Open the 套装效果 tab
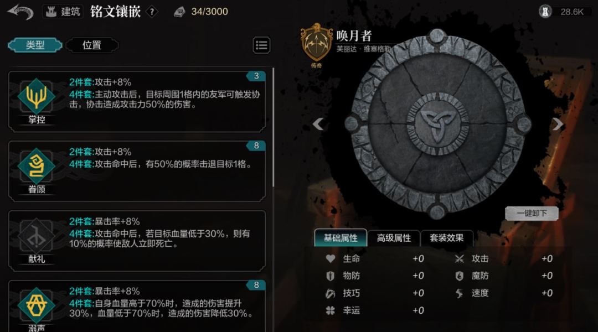Screen dimensions: 598x332 click(447, 238)
